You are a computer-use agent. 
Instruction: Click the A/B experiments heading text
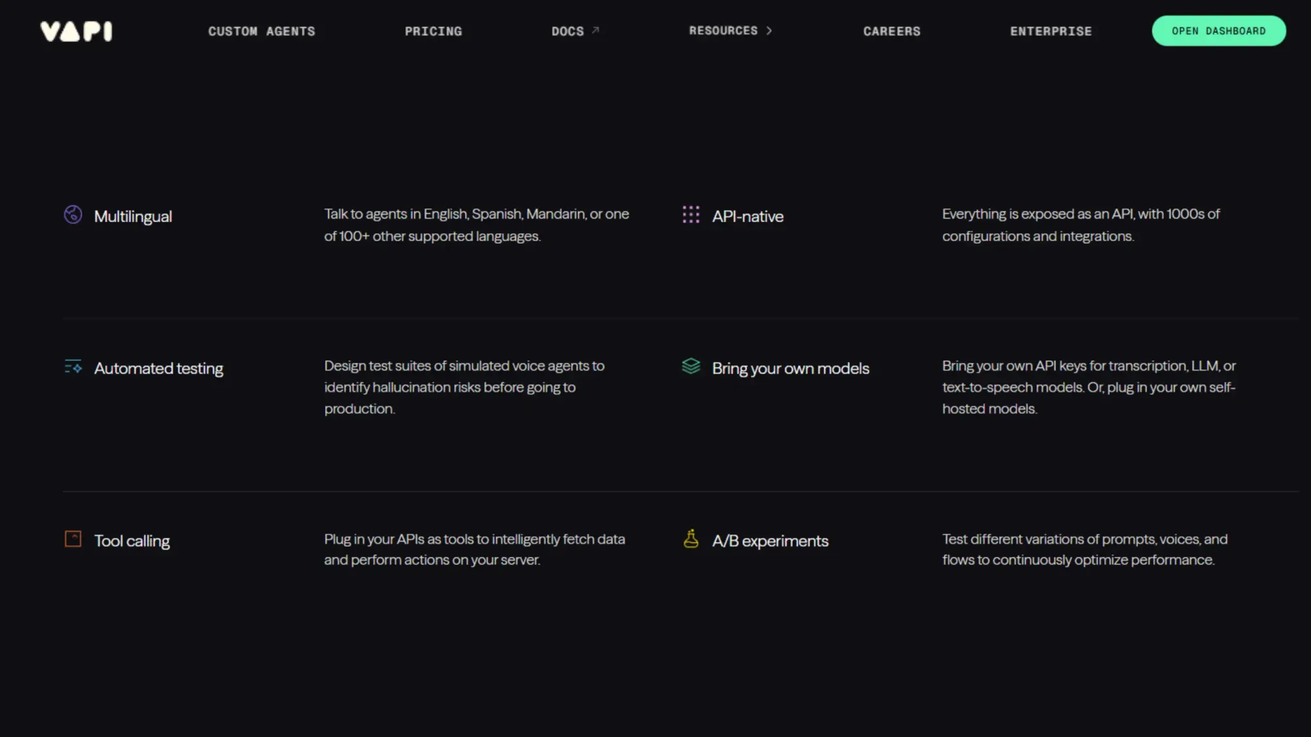pyautogui.click(x=770, y=541)
